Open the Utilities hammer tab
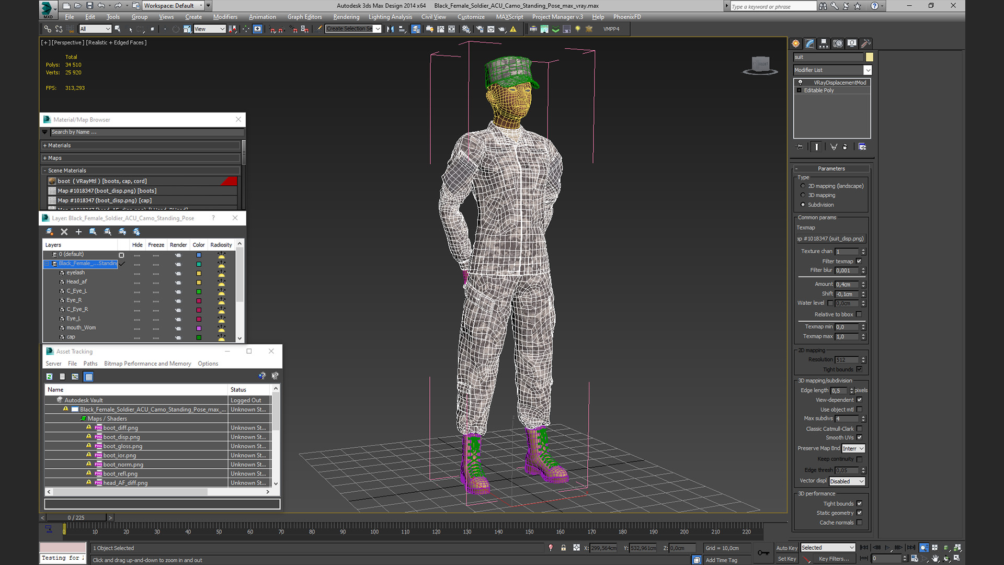 point(866,43)
